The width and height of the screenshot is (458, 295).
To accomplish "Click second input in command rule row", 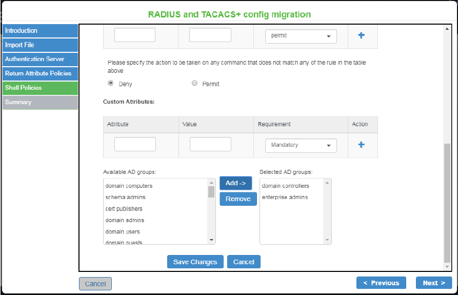I will click(x=210, y=35).
